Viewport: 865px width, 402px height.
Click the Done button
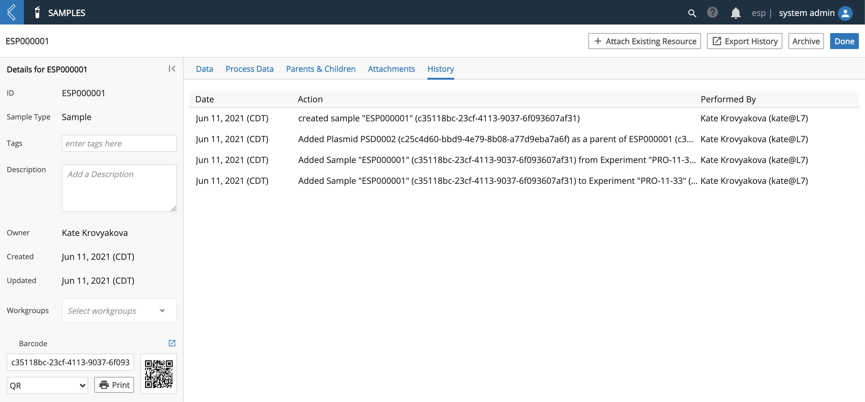pos(844,41)
